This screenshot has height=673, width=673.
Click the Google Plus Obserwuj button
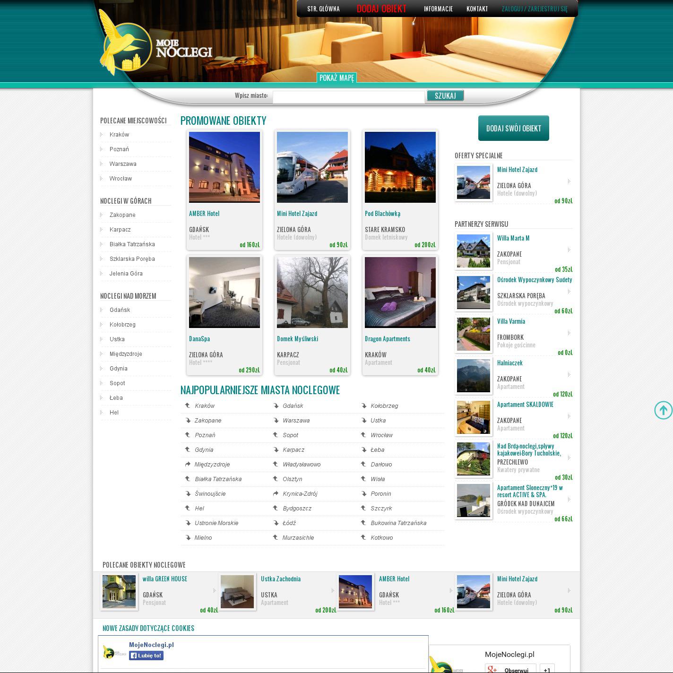click(510, 669)
